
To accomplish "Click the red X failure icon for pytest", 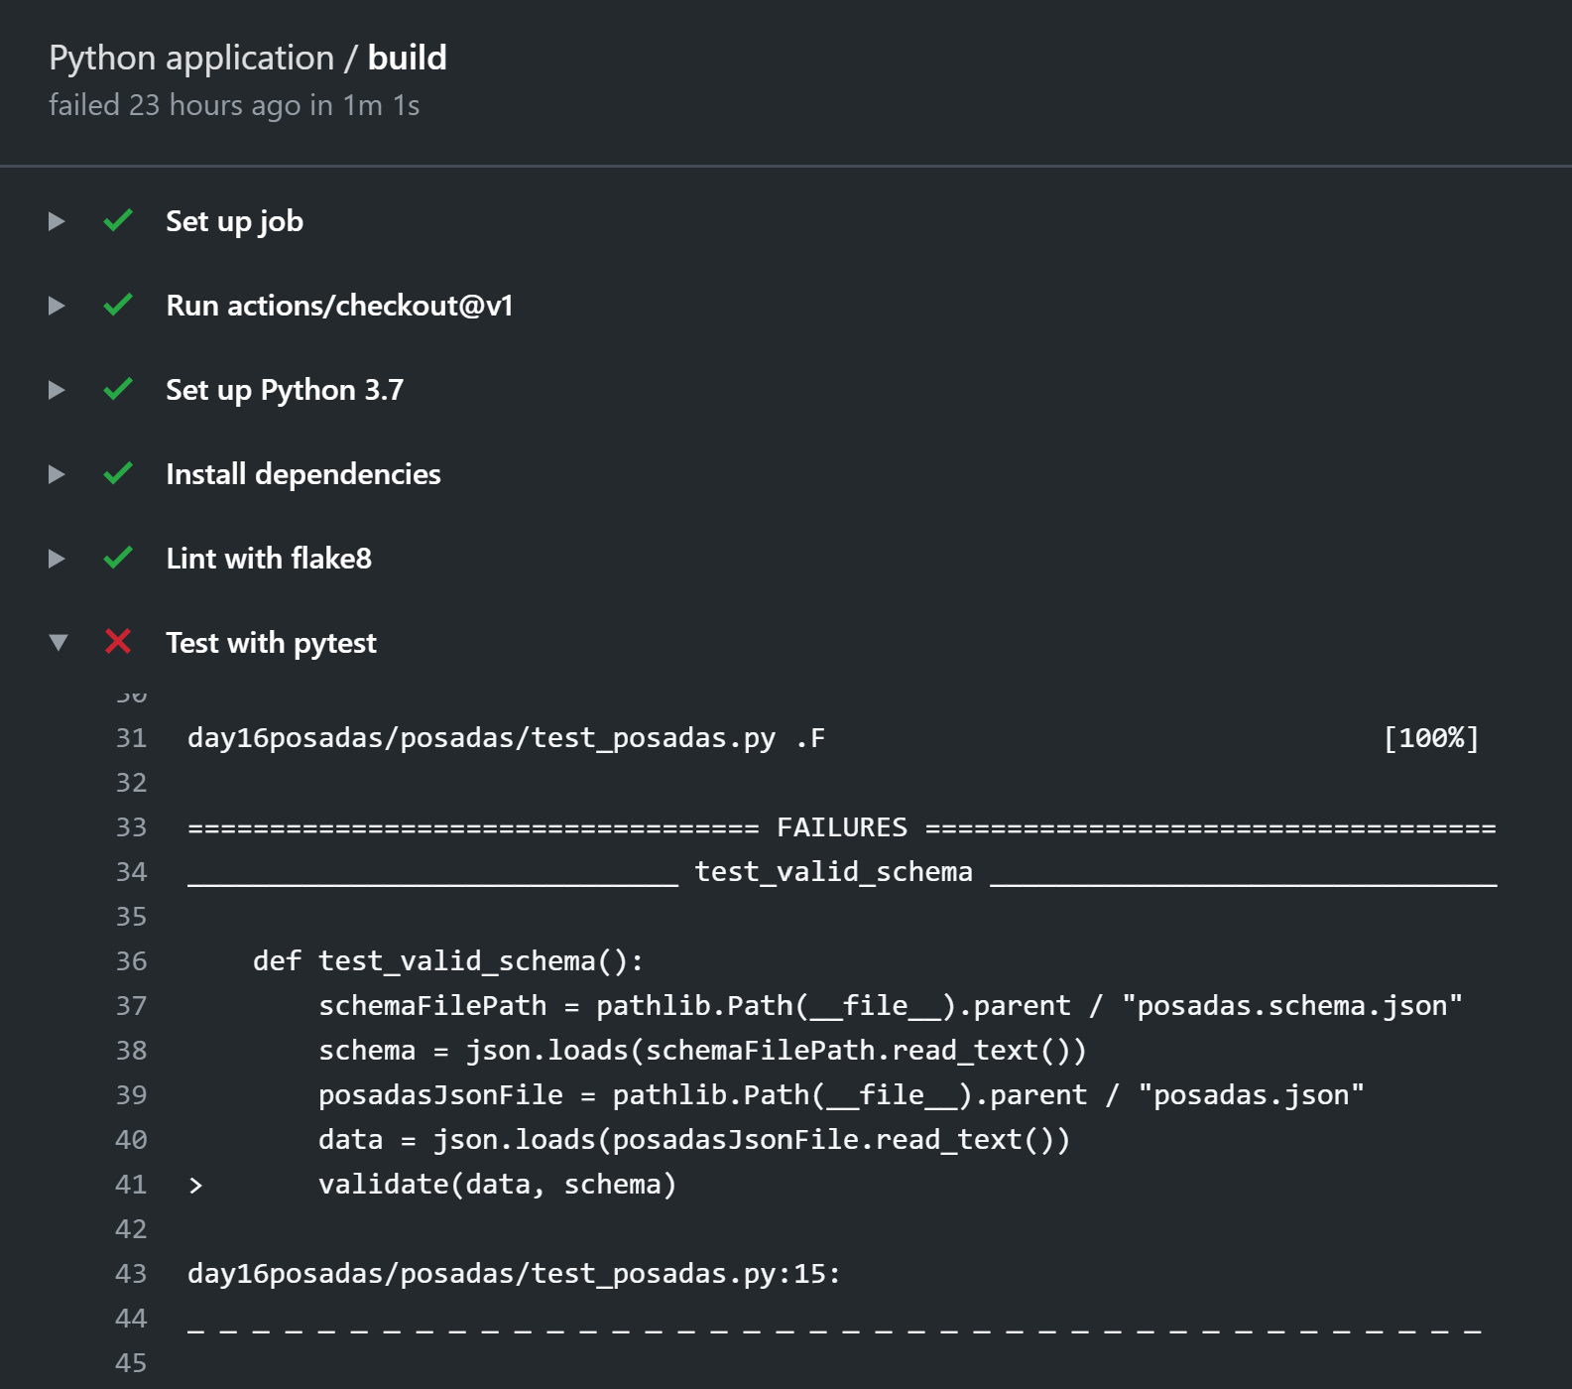I will (x=118, y=642).
